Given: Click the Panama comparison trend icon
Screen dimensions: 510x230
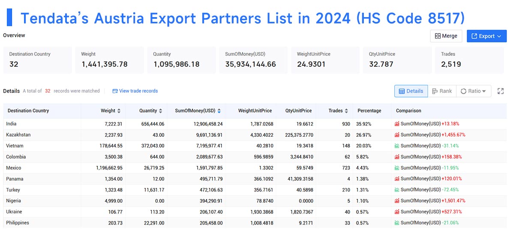Looking at the screenshot, I should pyautogui.click(x=397, y=179).
